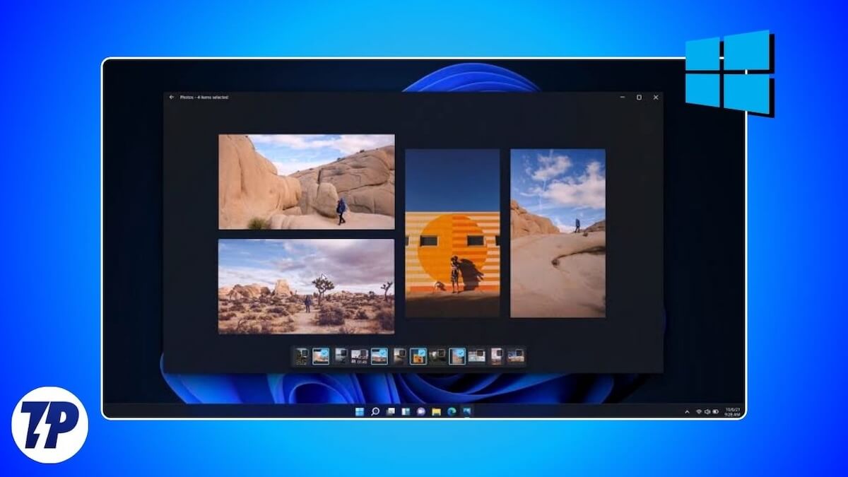Viewport: 848px width, 477px height.
Task: Click the desert Joshua tree photo
Action: tap(306, 286)
